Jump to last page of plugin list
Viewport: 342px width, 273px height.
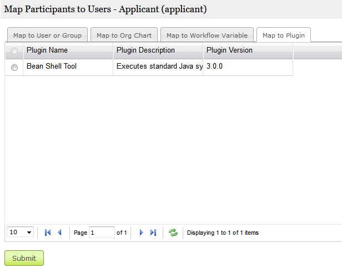(x=153, y=233)
